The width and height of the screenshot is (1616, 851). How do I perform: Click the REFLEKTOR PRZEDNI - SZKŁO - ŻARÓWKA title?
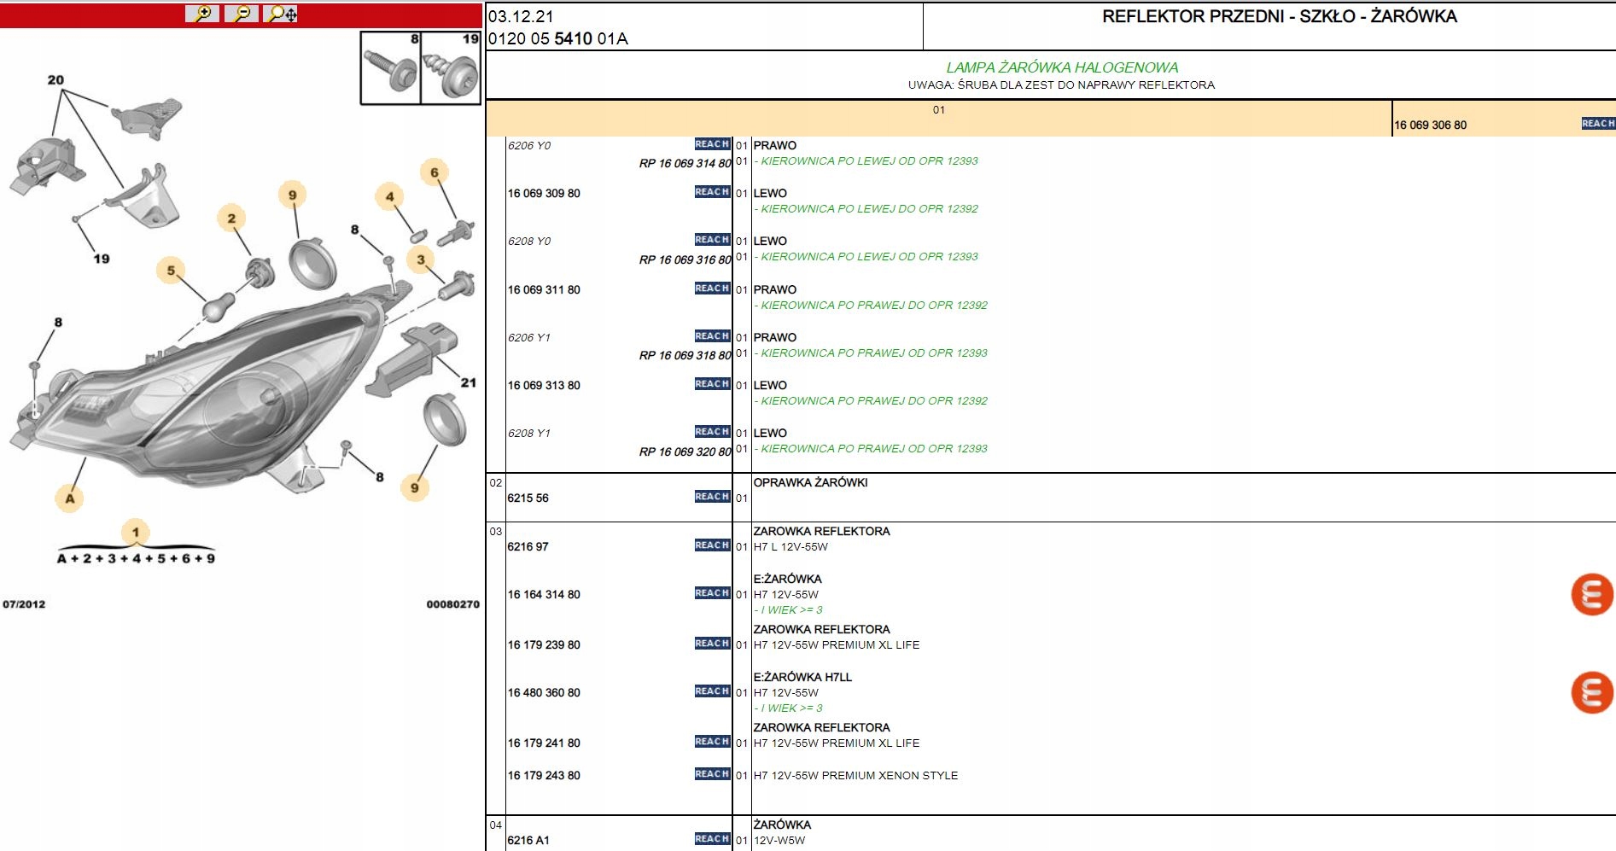(x=1280, y=16)
